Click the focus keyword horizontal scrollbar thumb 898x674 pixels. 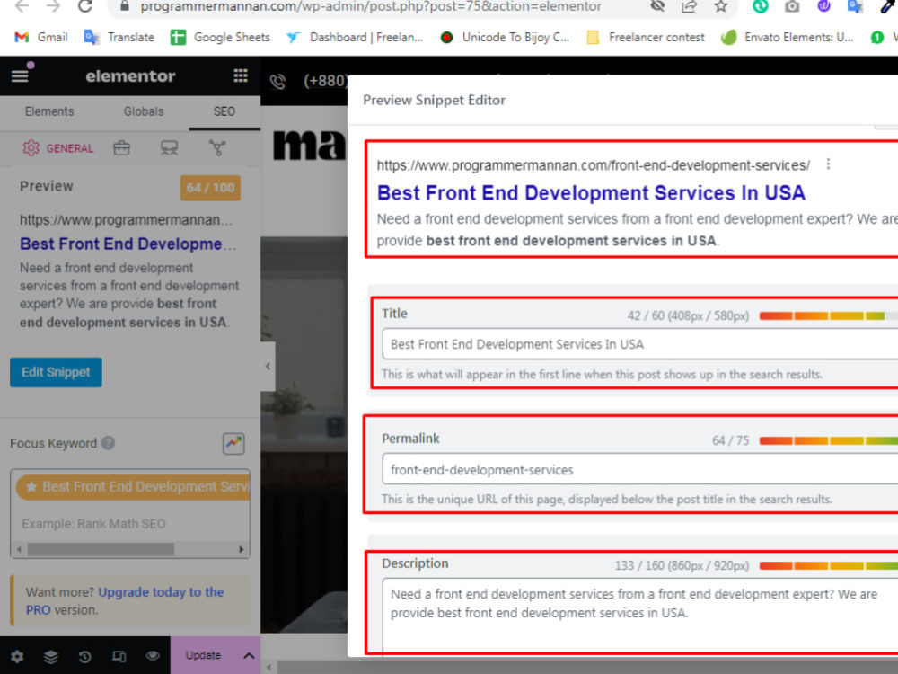pos(101,549)
